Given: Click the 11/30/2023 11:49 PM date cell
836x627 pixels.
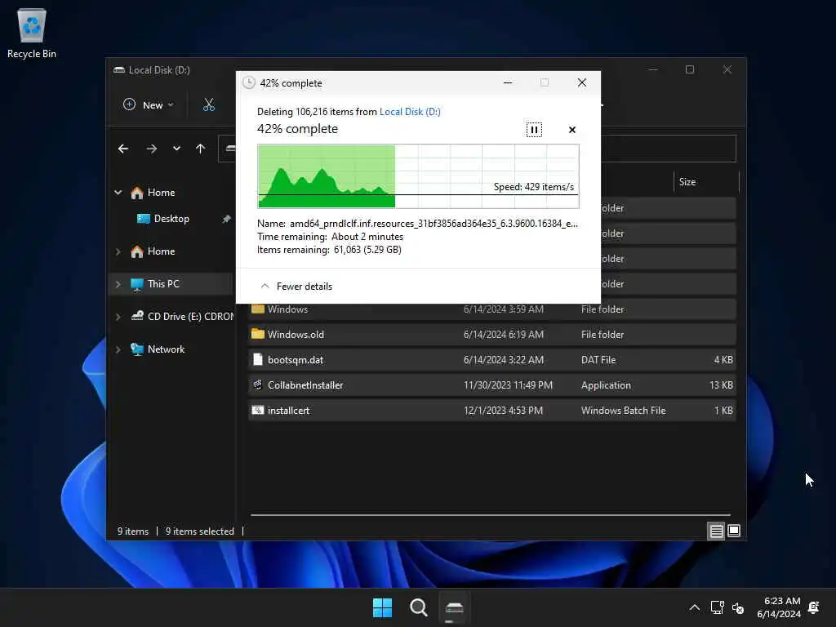Looking at the screenshot, I should (x=508, y=385).
